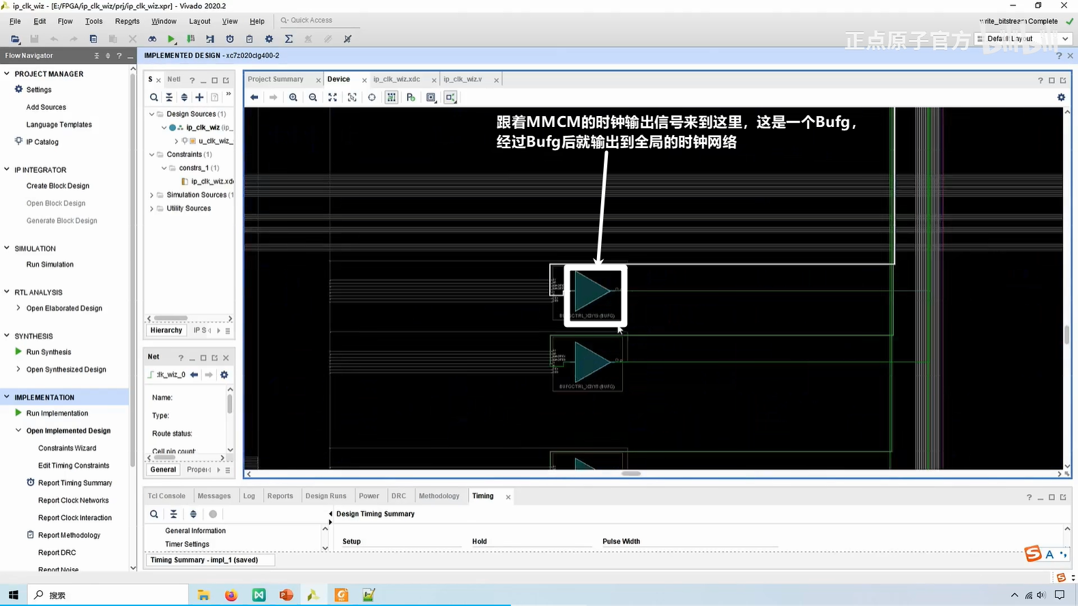
Task: Click Run Synthesis in Flow Navigator
Action: tap(48, 352)
